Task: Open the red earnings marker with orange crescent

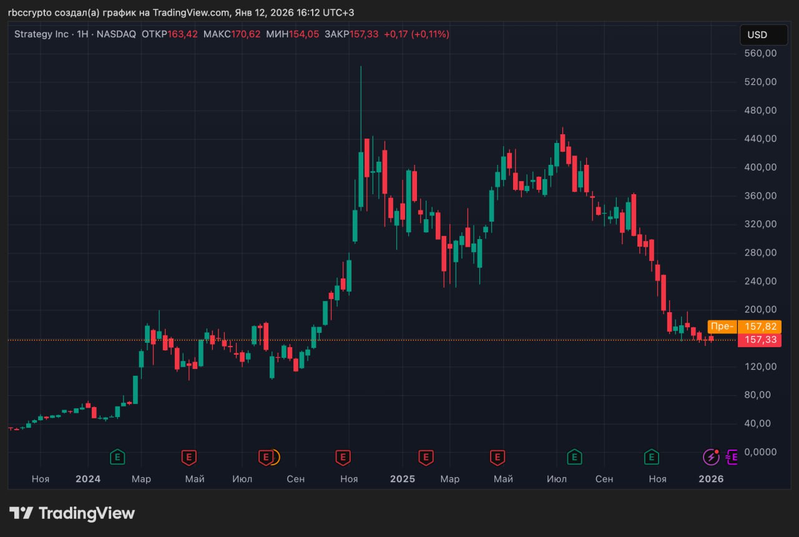Action: pyautogui.click(x=268, y=457)
